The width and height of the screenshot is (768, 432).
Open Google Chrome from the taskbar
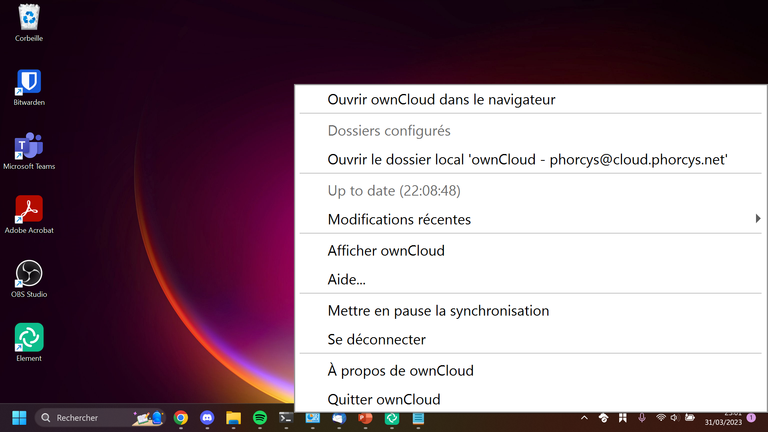(181, 418)
